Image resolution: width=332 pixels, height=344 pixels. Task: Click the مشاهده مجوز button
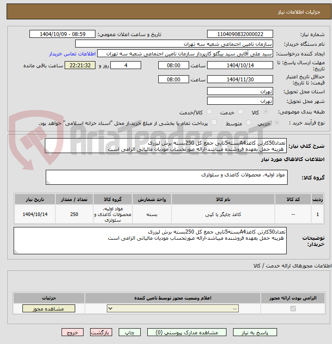click(49, 308)
